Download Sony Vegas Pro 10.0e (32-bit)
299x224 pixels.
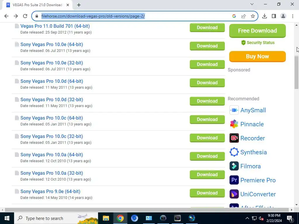(207, 64)
